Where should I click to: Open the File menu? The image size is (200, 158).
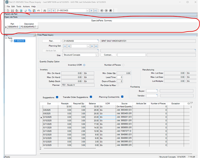point(8,7)
